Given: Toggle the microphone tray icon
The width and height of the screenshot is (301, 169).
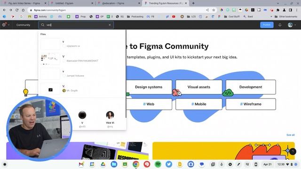Looking at the screenshot, I should pos(222,164).
